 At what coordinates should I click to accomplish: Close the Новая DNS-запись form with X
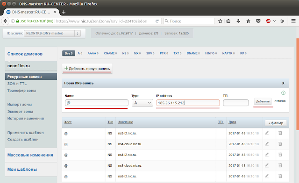pyautogui.click(x=283, y=83)
